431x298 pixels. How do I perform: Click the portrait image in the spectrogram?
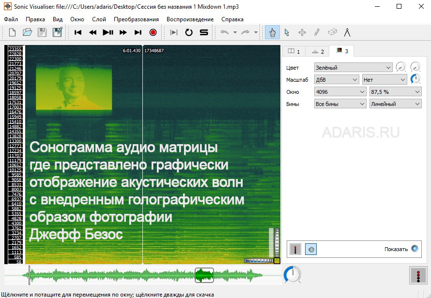click(74, 88)
